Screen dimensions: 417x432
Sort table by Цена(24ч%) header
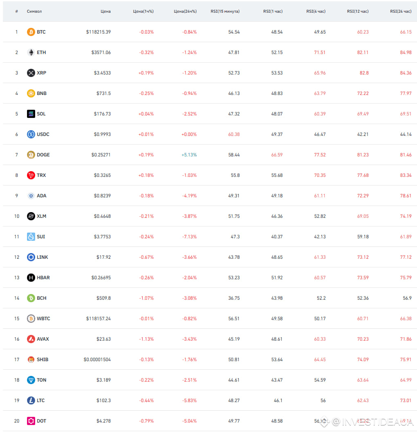[x=185, y=11]
